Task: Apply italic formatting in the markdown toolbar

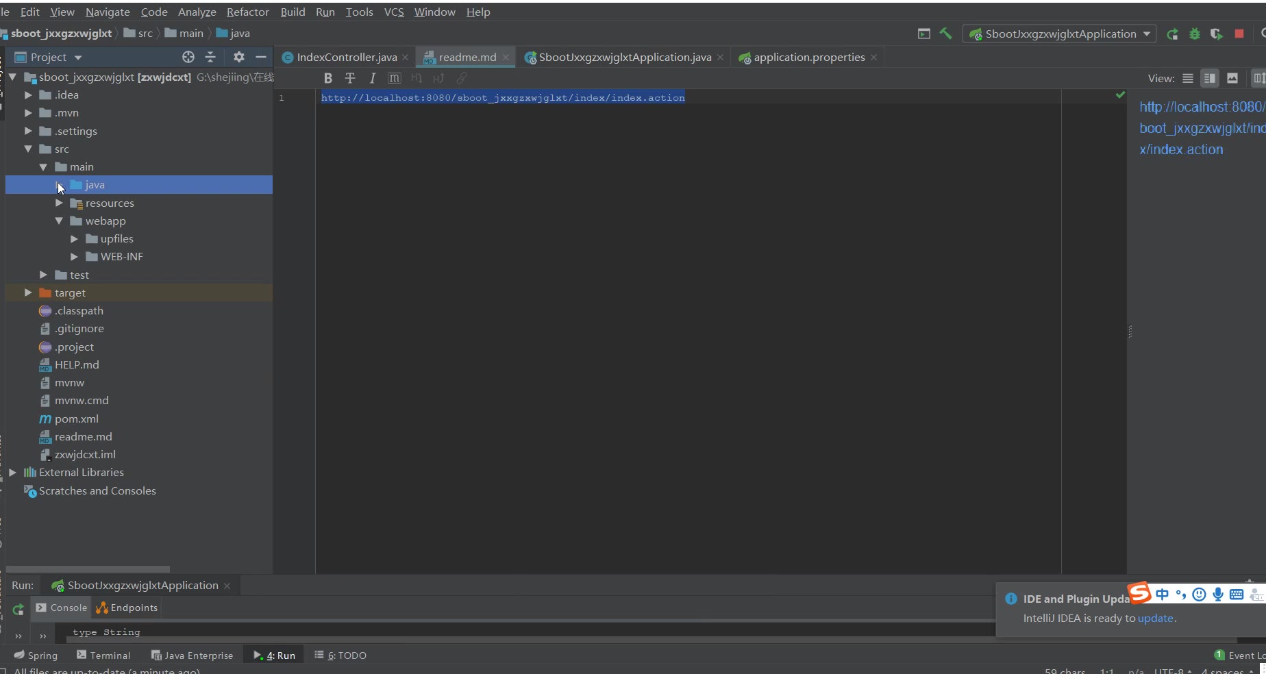Action: 372,78
